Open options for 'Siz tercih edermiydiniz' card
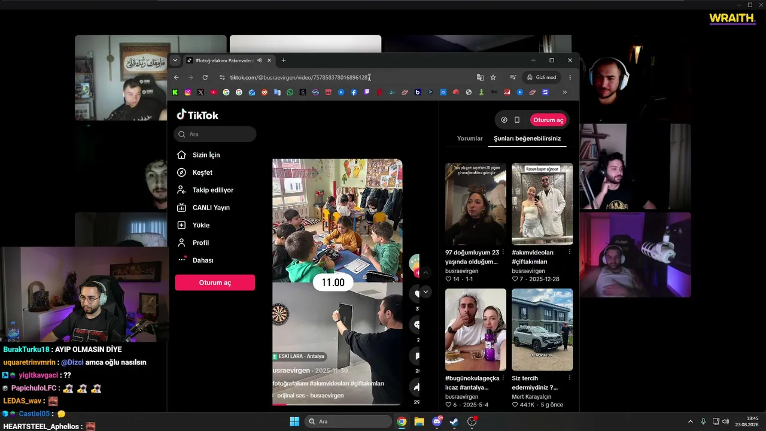766x431 pixels. (569, 378)
